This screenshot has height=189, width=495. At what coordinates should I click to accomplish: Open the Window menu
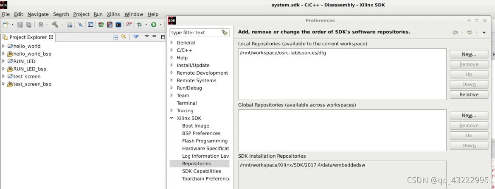point(134,14)
